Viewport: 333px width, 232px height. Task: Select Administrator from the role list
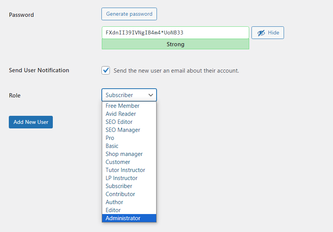click(122, 218)
